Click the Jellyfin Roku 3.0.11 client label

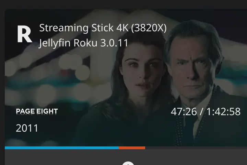(x=83, y=43)
